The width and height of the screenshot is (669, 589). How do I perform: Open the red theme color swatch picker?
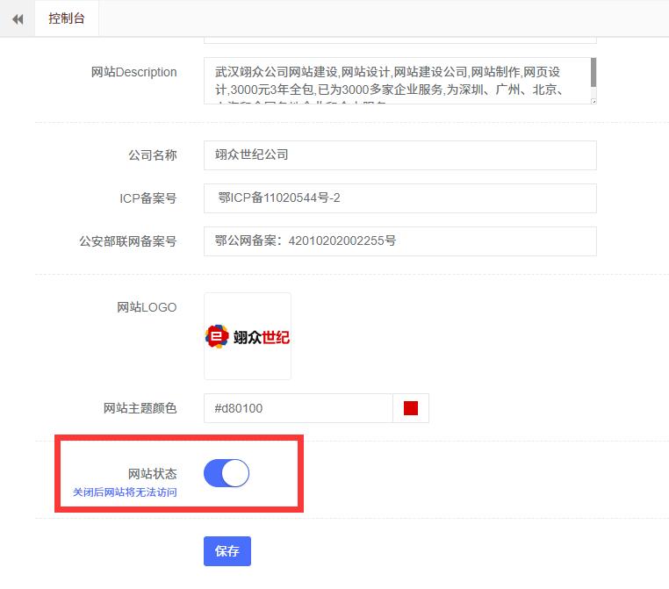pyautogui.click(x=410, y=408)
